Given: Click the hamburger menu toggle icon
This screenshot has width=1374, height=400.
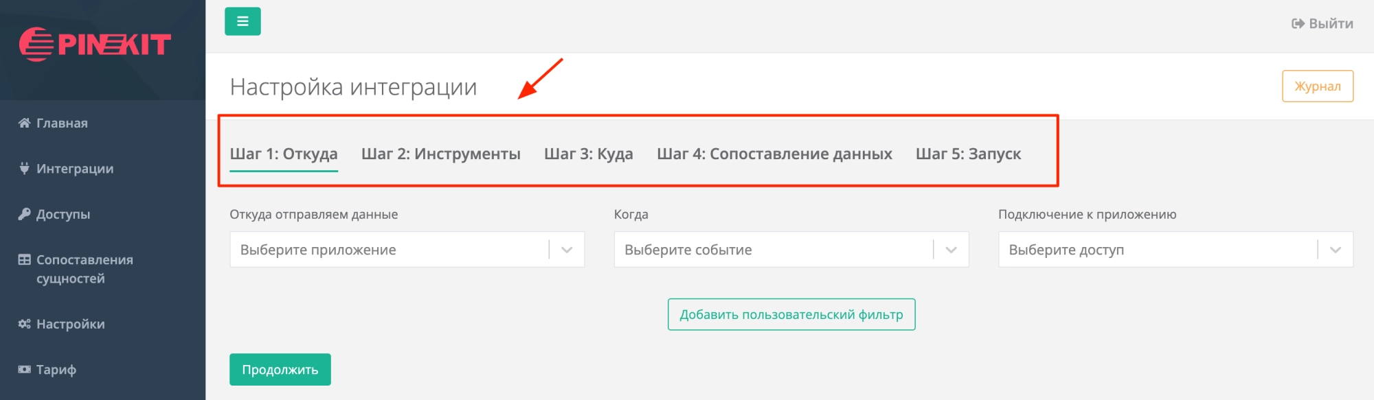Looking at the screenshot, I should pos(243,21).
